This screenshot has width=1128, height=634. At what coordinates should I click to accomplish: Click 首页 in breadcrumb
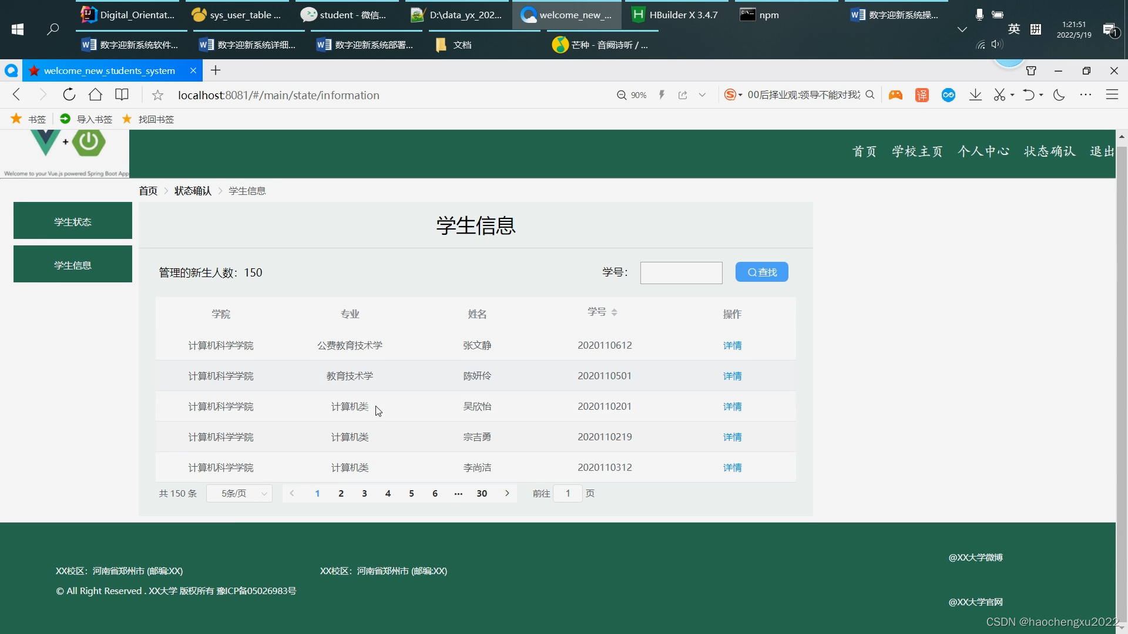pyautogui.click(x=148, y=191)
